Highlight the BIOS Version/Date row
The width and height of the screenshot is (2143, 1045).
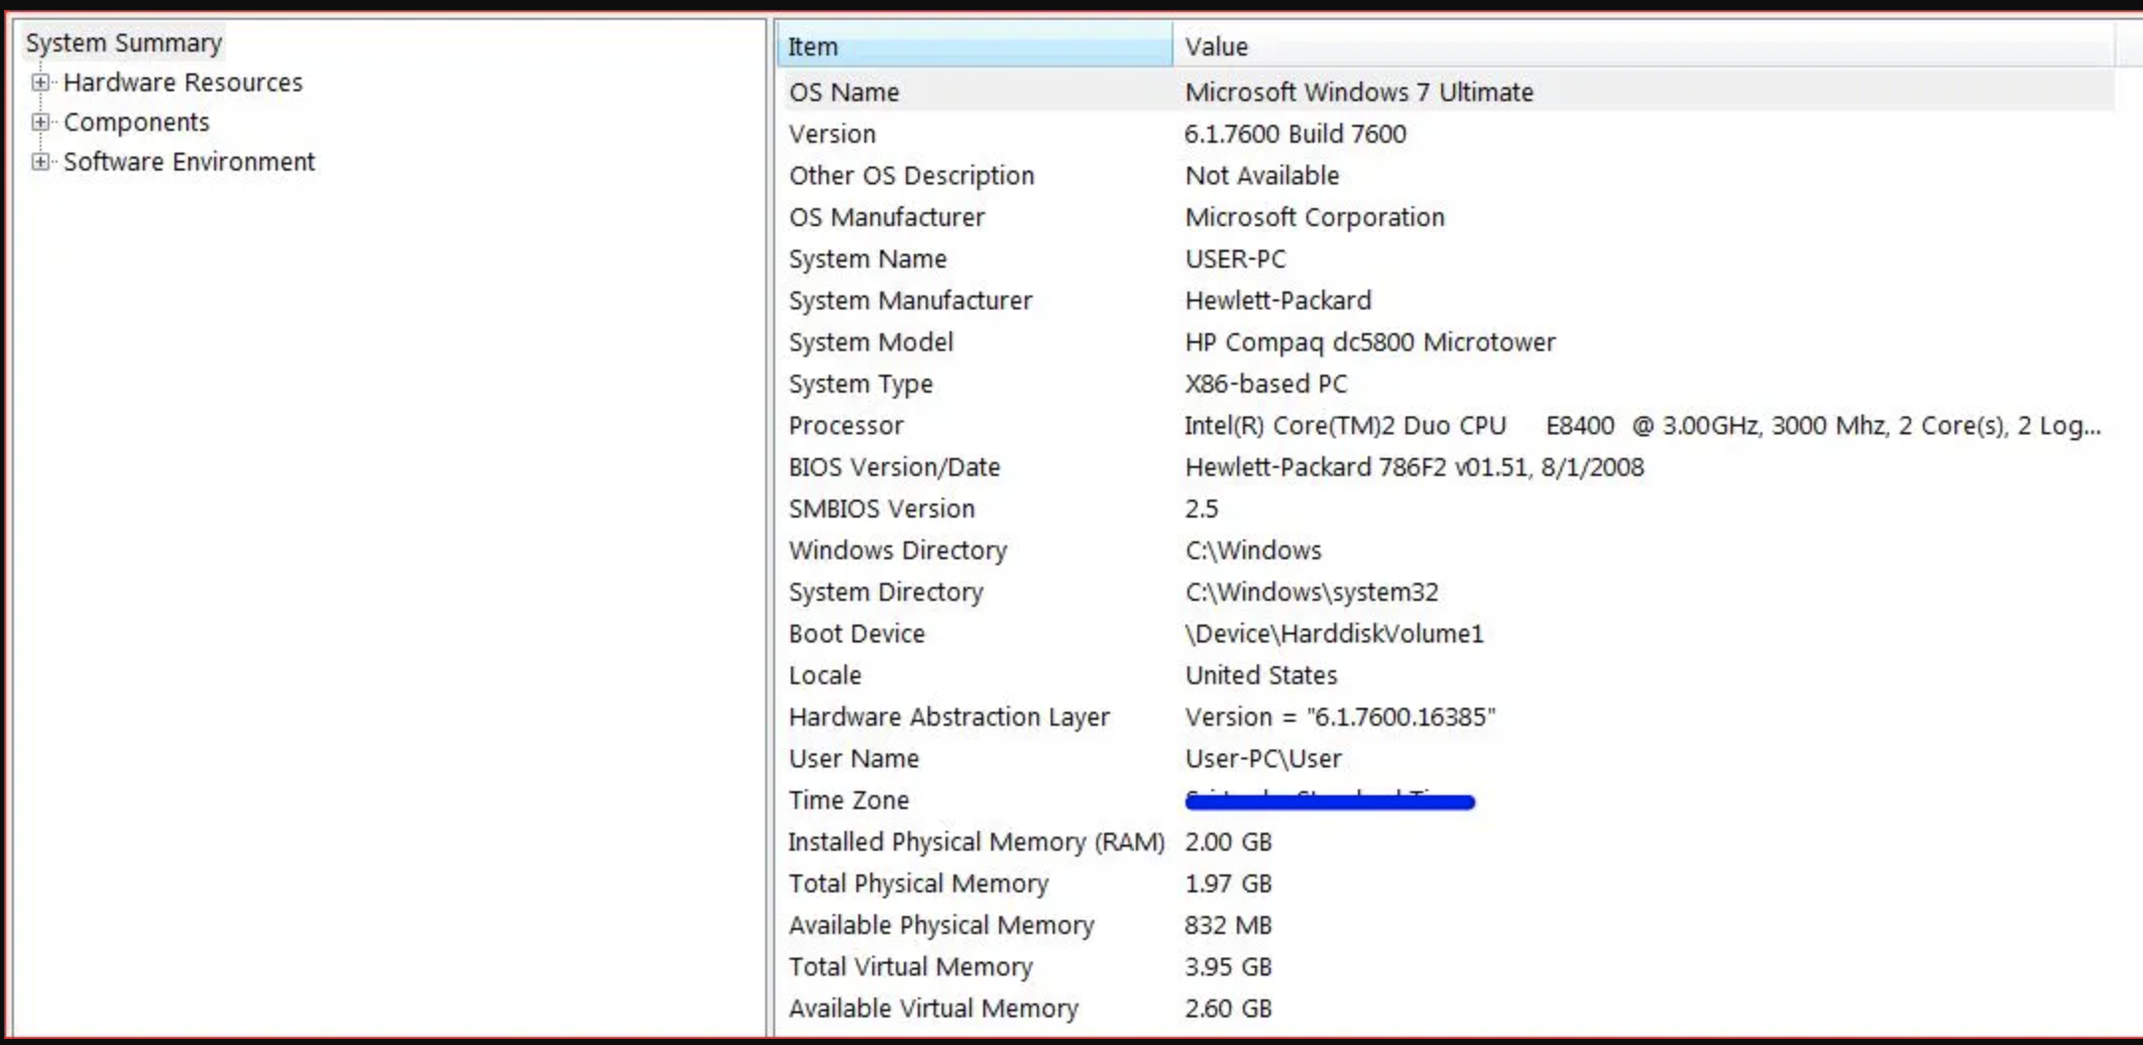pos(894,467)
